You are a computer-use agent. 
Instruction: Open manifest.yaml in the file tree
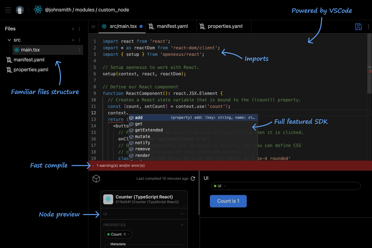click(x=29, y=60)
